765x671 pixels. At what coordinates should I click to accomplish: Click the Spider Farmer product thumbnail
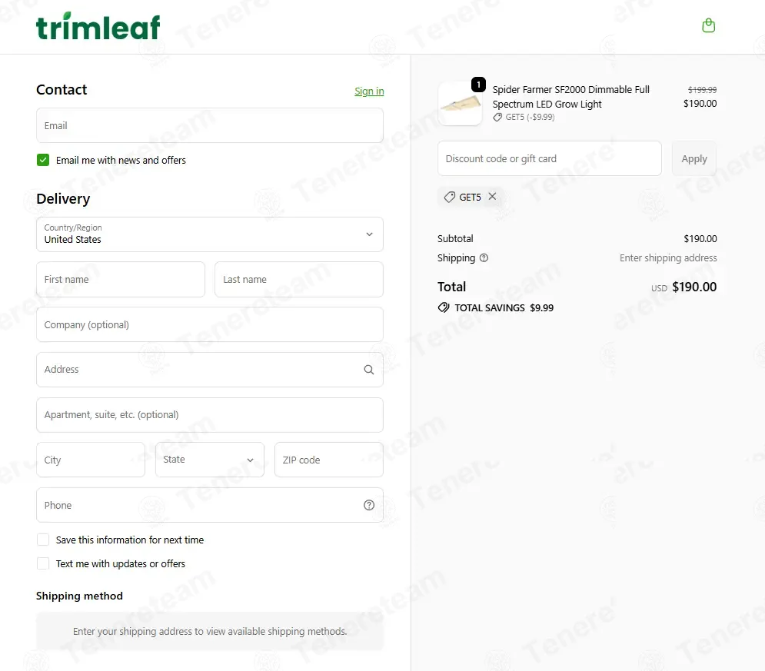(x=460, y=104)
